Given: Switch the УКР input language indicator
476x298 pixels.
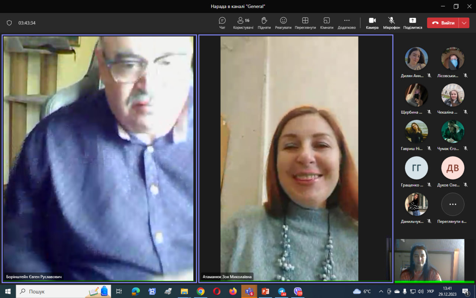Looking at the screenshot, I should point(431,291).
